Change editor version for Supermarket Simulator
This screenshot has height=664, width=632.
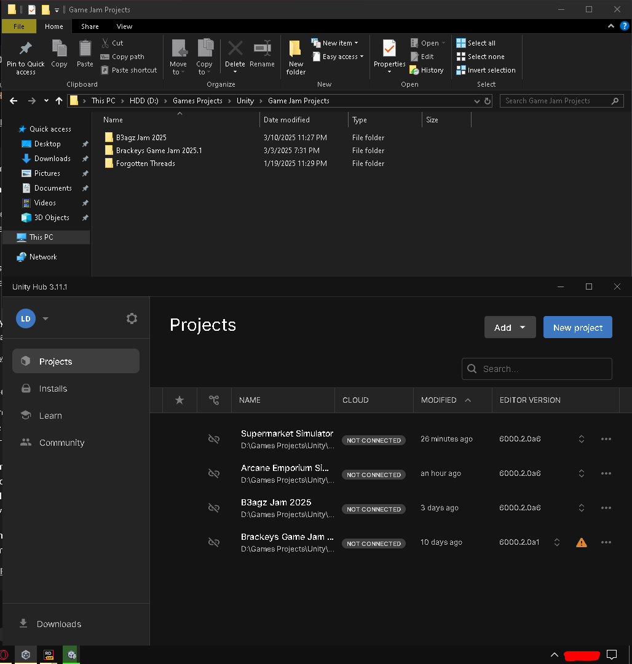point(582,439)
